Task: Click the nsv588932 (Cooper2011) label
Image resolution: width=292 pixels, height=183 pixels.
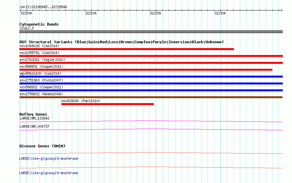Action: pyautogui.click(x=41, y=87)
